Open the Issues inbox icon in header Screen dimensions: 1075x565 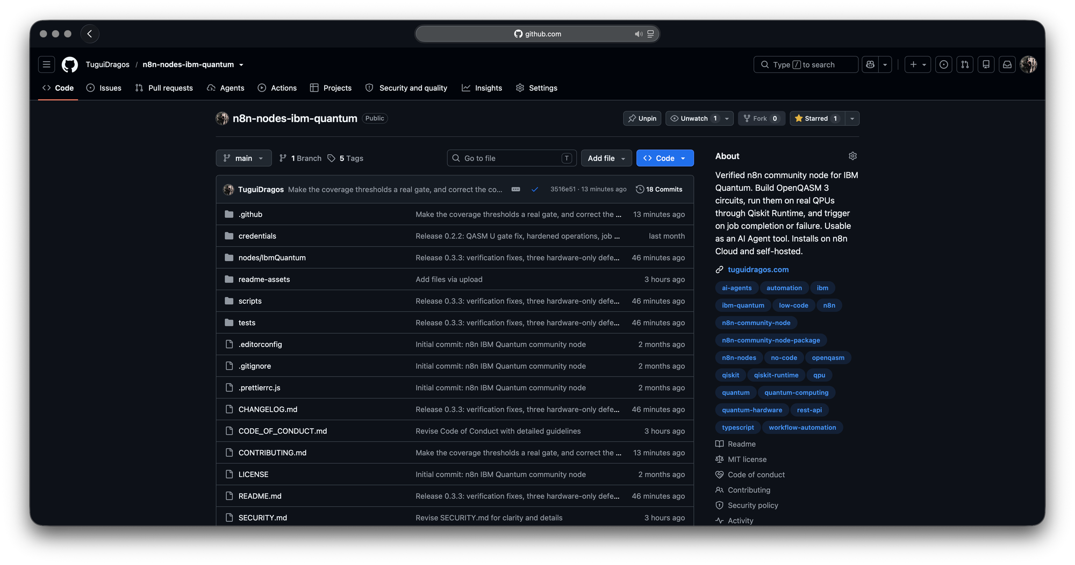944,64
